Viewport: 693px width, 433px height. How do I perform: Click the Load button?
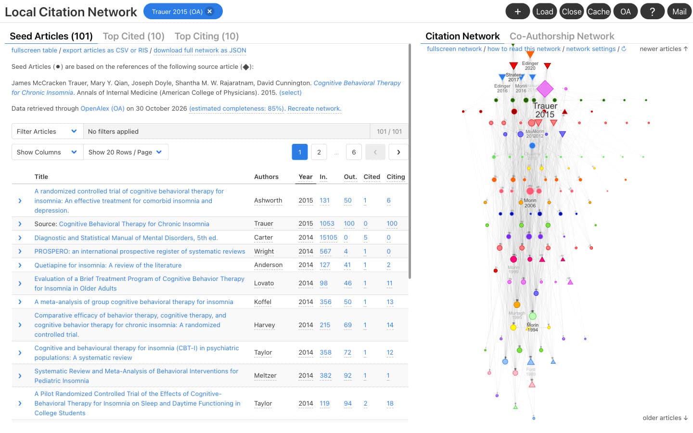click(x=545, y=12)
